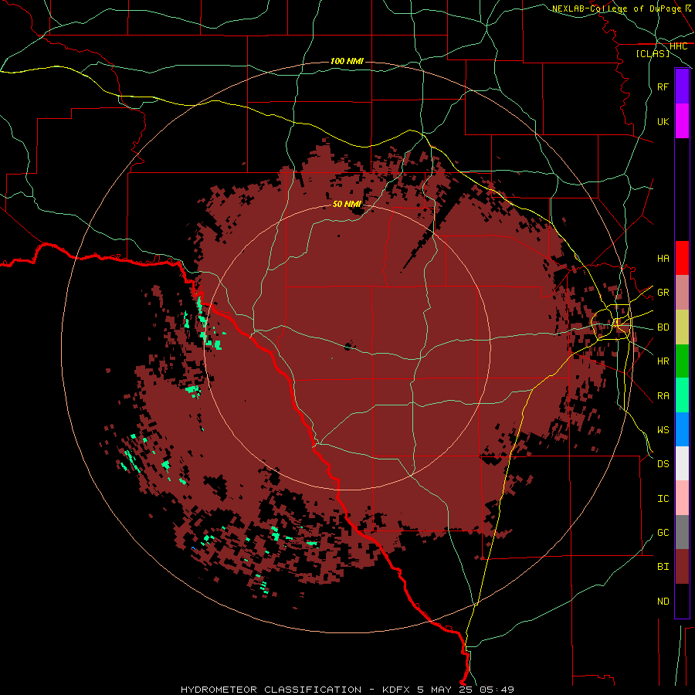Click the '[CLAS]' label text

click(x=653, y=53)
